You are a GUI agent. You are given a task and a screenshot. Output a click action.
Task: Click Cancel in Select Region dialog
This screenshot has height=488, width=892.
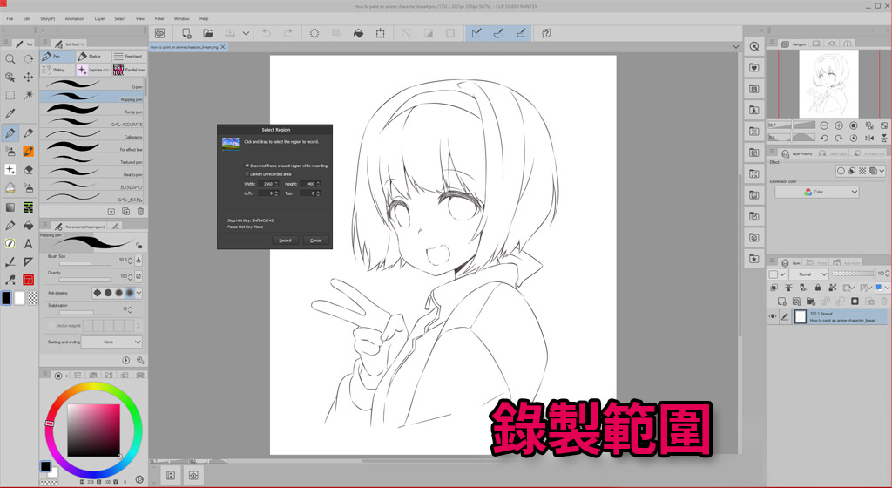[x=315, y=240]
